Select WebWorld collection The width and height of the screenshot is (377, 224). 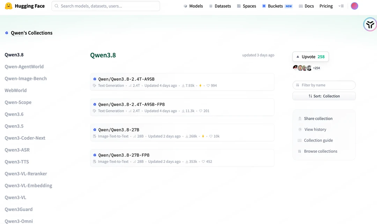pyautogui.click(x=16, y=91)
